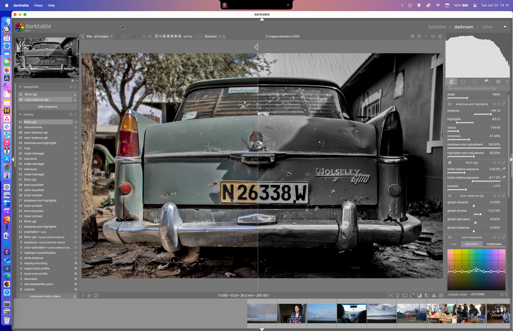Select the brightness tab in color equalizer
The image size is (513, 331).
pos(494,244)
